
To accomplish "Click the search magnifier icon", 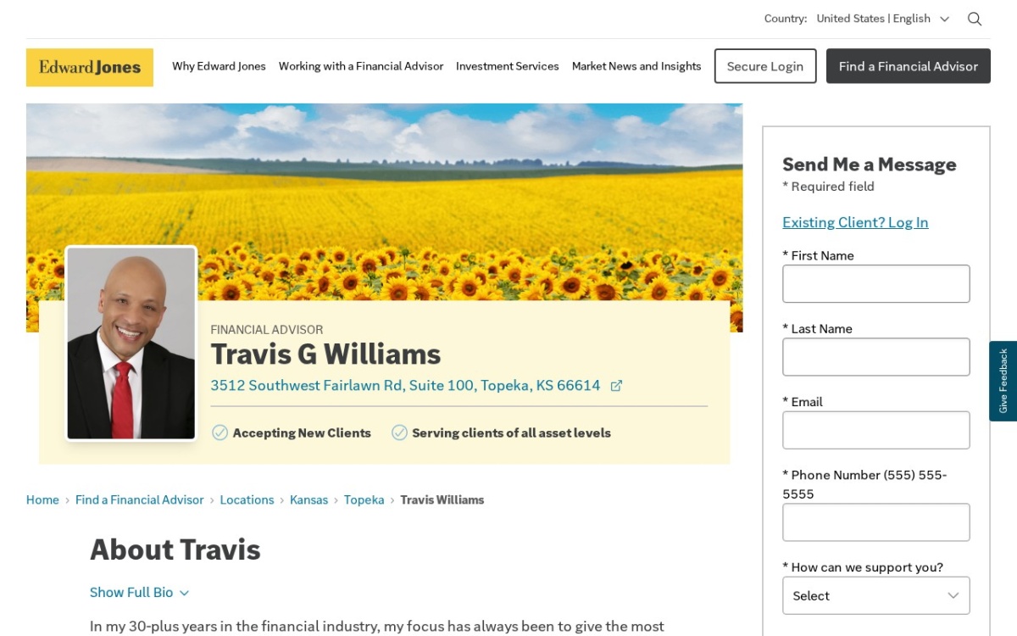I will [975, 19].
